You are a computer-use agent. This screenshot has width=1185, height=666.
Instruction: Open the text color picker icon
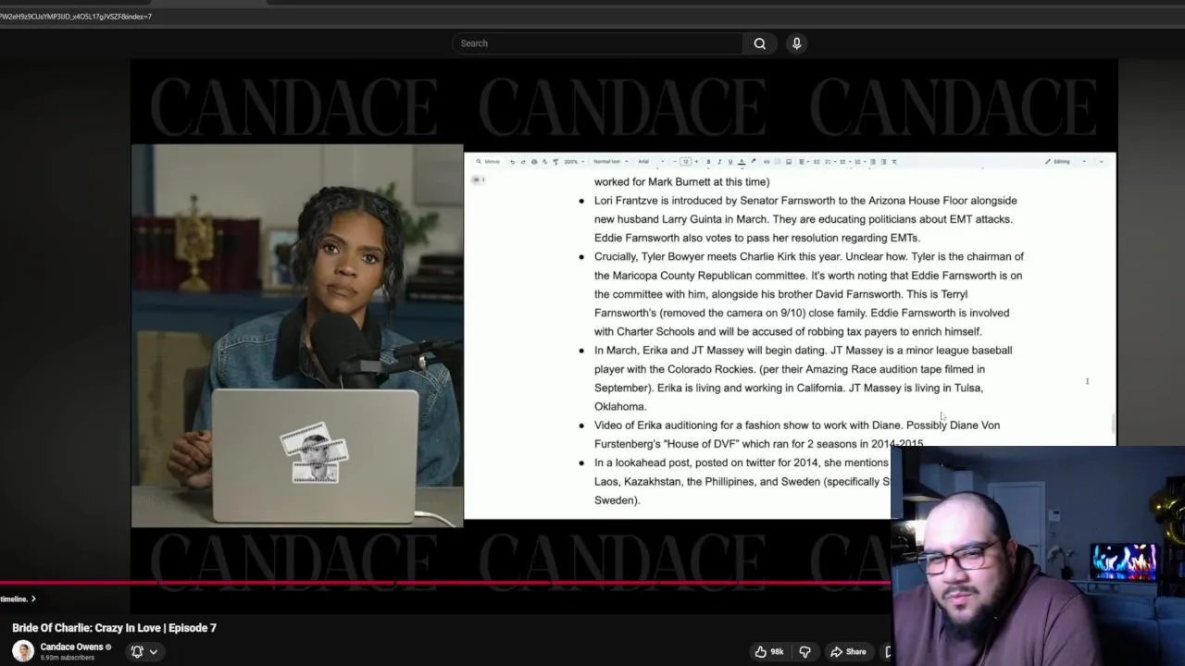point(742,162)
